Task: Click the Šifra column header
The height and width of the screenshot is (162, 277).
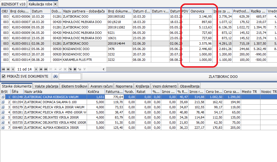Action: point(17,92)
